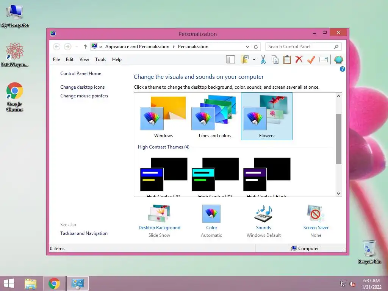Refresh the Personalization page
The width and height of the screenshot is (388, 291).
coord(256,47)
